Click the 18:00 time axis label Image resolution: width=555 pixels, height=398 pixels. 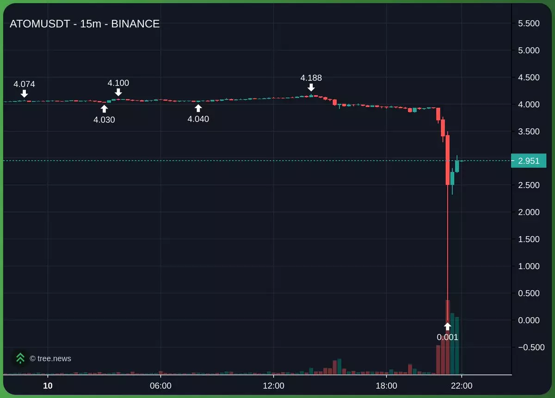click(x=386, y=386)
